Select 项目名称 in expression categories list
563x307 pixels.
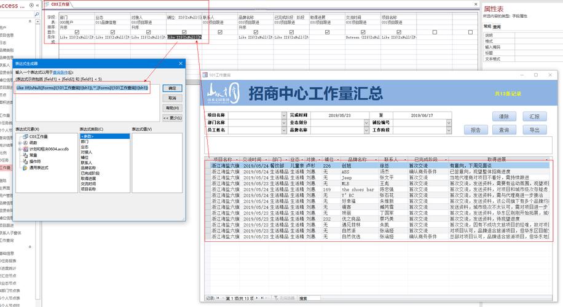[104, 189]
